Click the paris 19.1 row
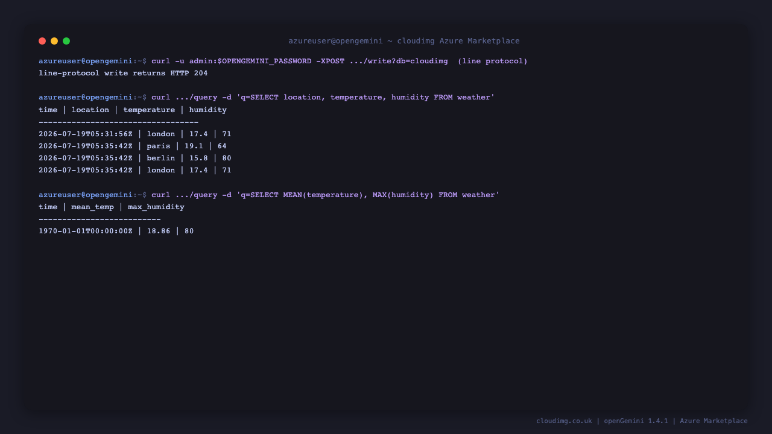The width and height of the screenshot is (772, 434). [x=133, y=146]
